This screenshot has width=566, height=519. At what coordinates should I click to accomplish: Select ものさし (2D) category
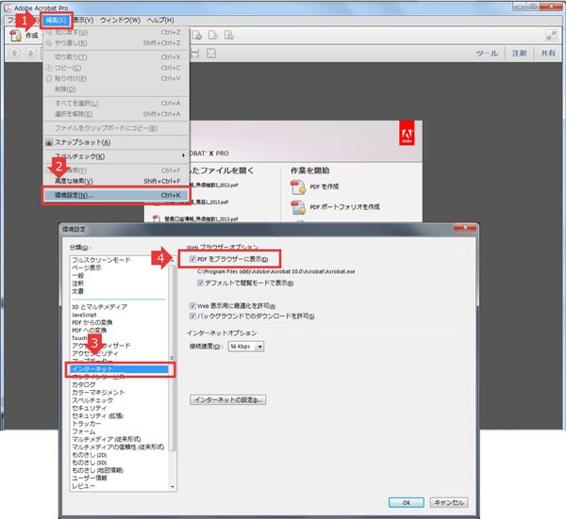(x=90, y=455)
